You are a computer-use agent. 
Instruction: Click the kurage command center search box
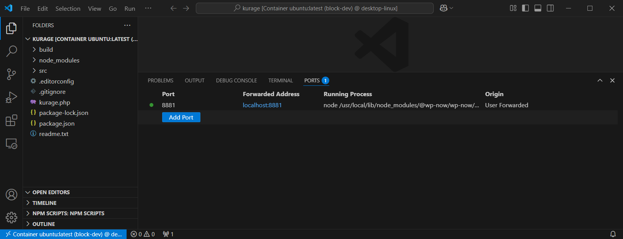315,8
